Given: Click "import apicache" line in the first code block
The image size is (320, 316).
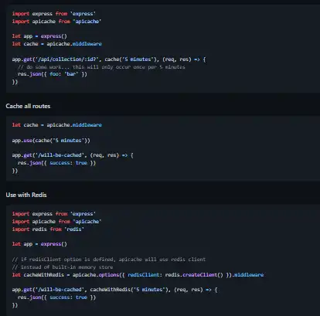Looking at the screenshot, I should point(56,22).
